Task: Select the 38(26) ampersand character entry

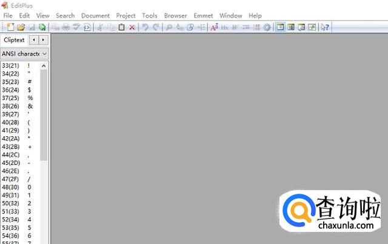Action: coord(18,106)
